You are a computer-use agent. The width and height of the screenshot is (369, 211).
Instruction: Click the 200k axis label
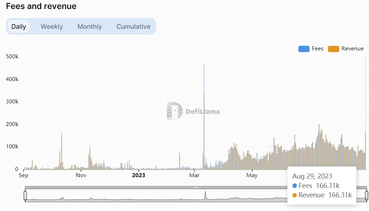(12, 124)
